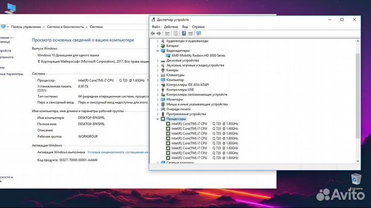The width and height of the screenshot is (371, 208).
Task: Expand the Звуковые, игровые и видеоустройства node
Action: pyautogui.click(x=158, y=65)
